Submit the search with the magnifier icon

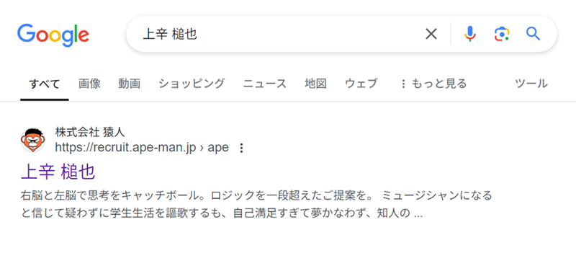pyautogui.click(x=533, y=34)
